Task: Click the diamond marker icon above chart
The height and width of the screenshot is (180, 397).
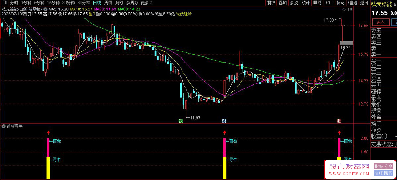Action: tap(344, 9)
